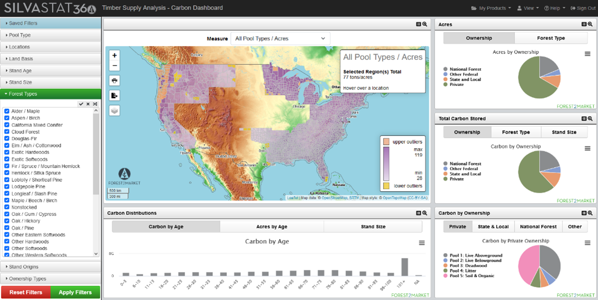Open the View menu
598x300 pixels.
[528, 8]
